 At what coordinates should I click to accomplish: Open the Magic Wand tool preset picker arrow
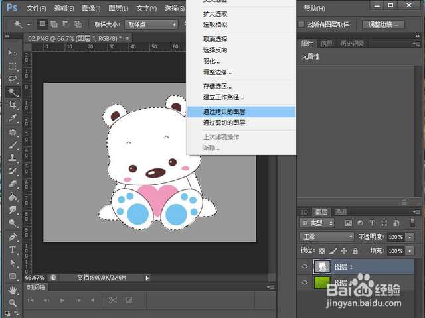(29, 25)
